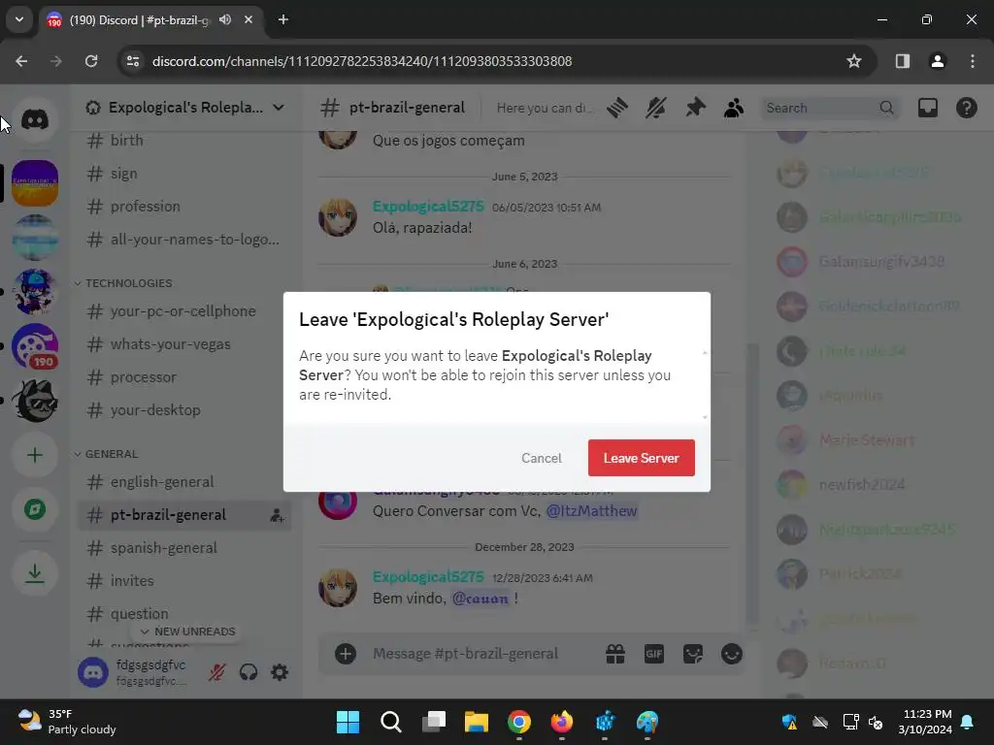Toggle notification settings bell-slash icon

[656, 108]
